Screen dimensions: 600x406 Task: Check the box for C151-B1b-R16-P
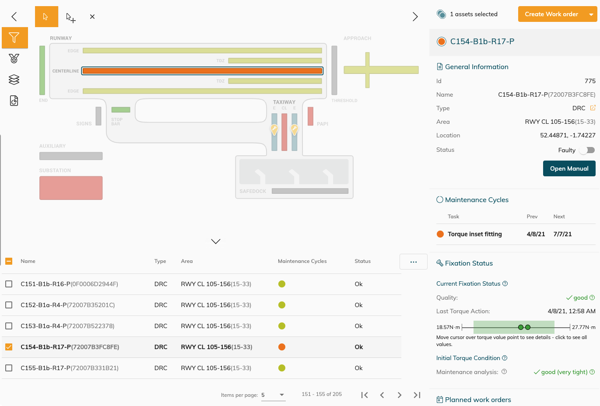coord(9,284)
